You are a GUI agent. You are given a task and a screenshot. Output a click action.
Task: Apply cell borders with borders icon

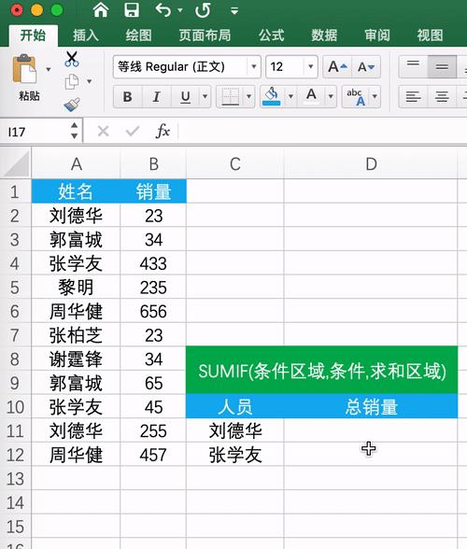coord(230,96)
